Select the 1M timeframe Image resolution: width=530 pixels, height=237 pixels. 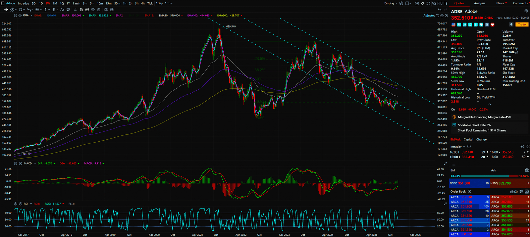tap(55, 3)
